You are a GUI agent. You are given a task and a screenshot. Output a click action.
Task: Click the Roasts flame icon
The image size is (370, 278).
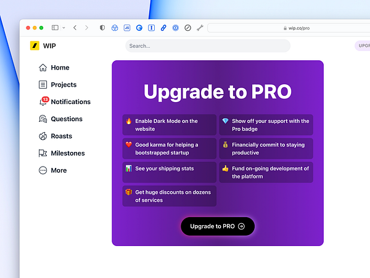click(x=43, y=136)
